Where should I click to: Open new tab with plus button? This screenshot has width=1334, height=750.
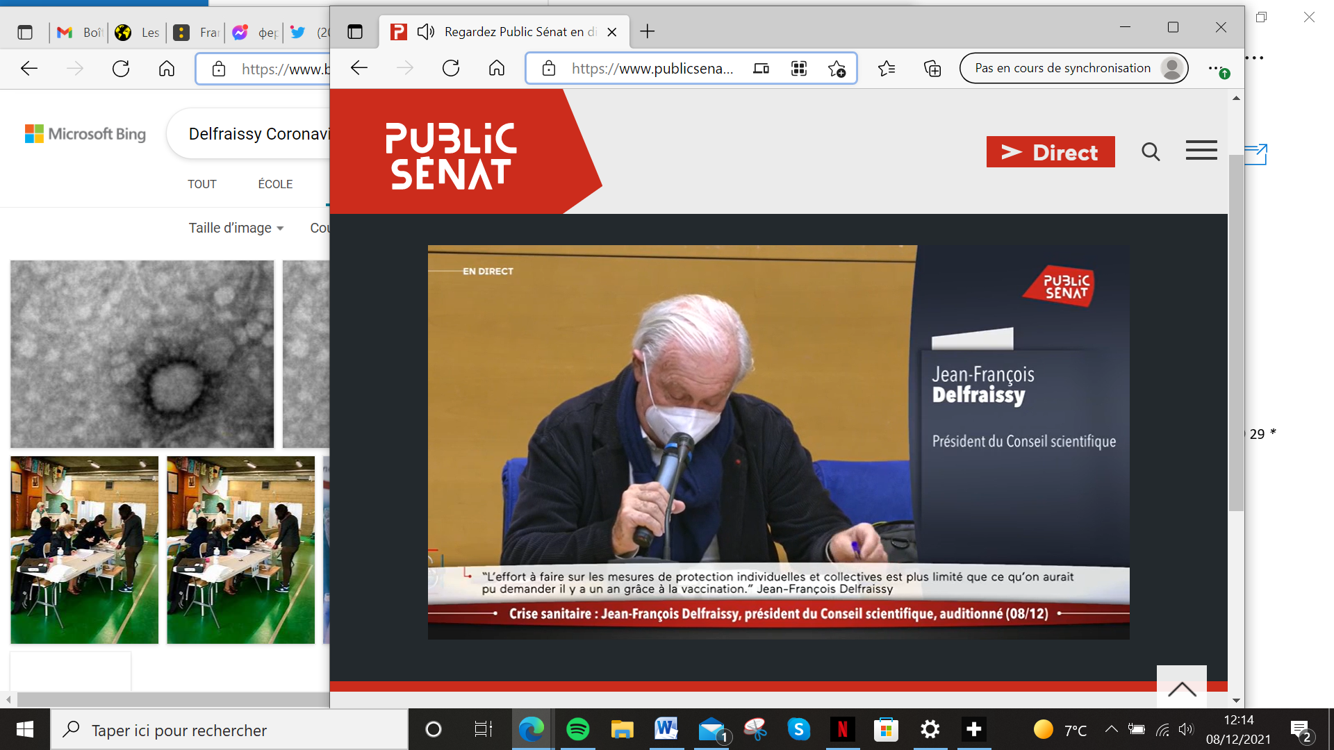647,31
